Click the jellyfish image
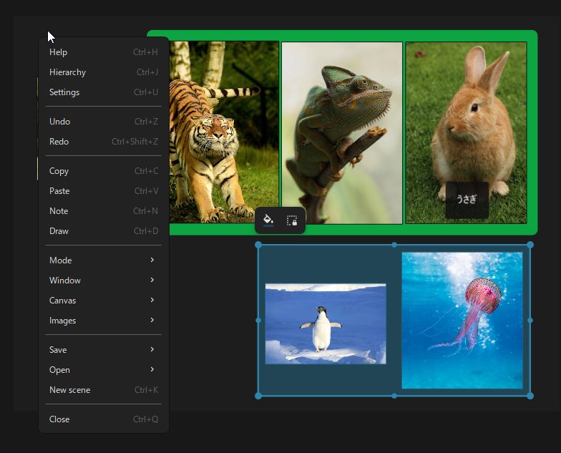 coord(462,320)
